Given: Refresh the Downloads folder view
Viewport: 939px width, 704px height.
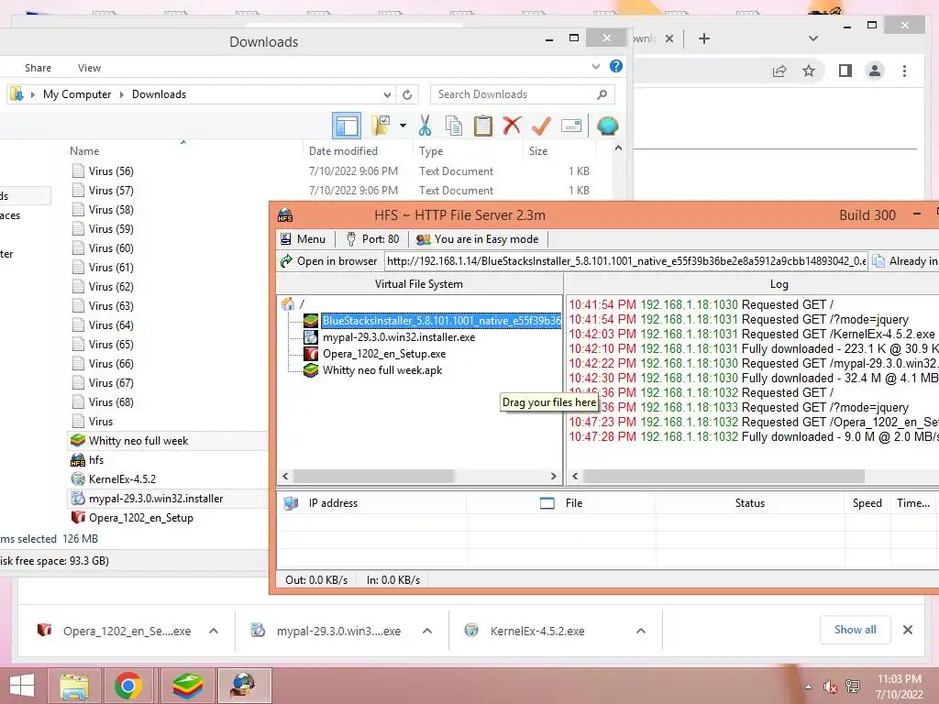Looking at the screenshot, I should [407, 94].
